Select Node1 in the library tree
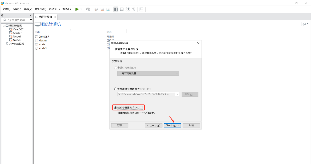The height and width of the screenshot is (164, 312). [17, 37]
